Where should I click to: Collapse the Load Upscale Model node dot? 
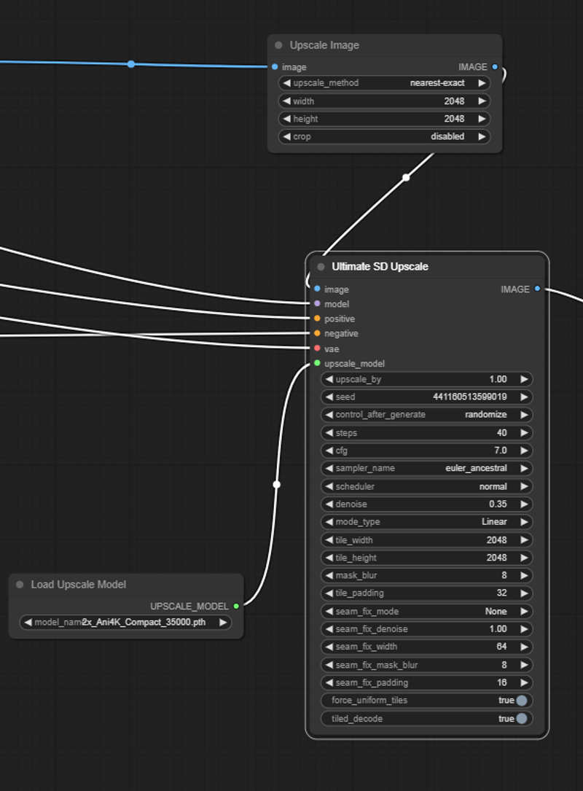tap(20, 585)
